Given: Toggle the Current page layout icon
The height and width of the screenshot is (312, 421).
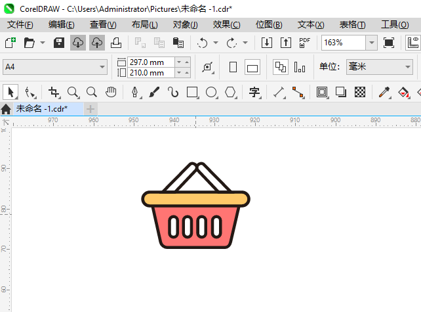Looking at the screenshot, I should (x=300, y=67).
